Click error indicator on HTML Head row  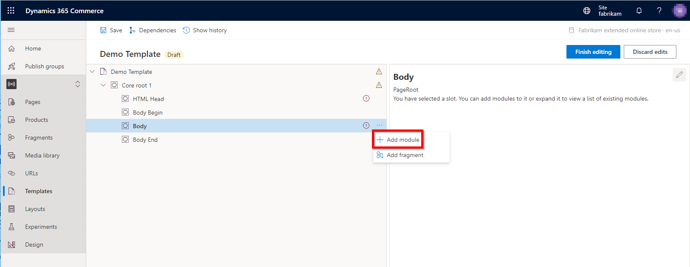[x=366, y=98]
